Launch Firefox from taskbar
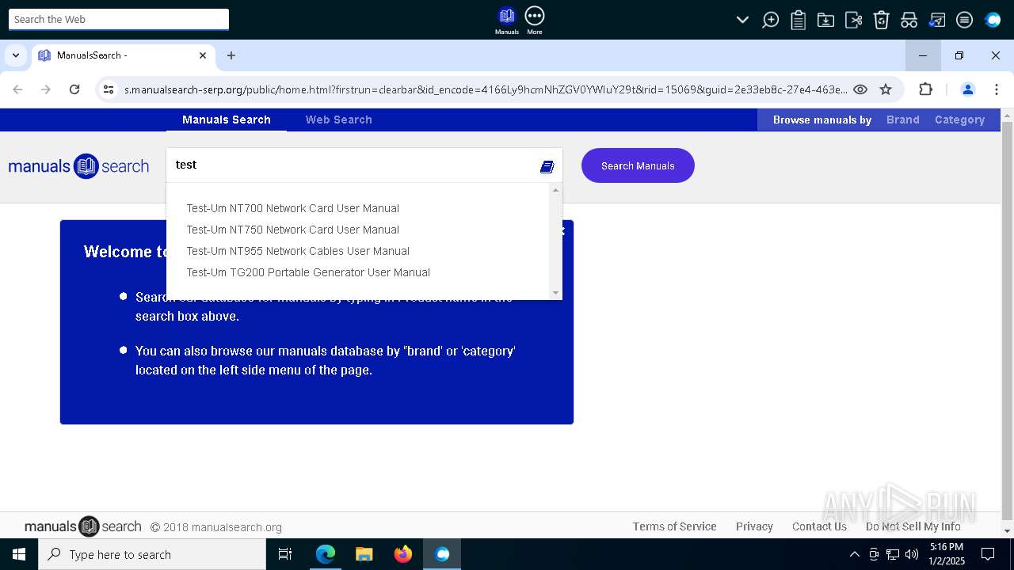The image size is (1014, 570). click(403, 554)
